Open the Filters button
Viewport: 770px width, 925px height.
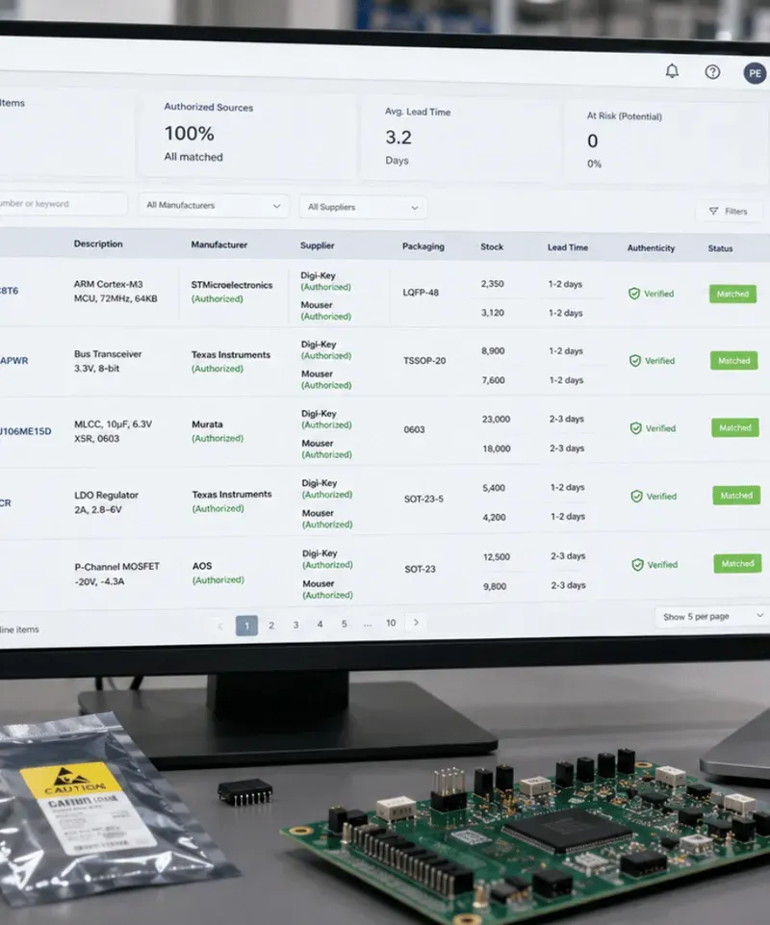[x=729, y=211]
